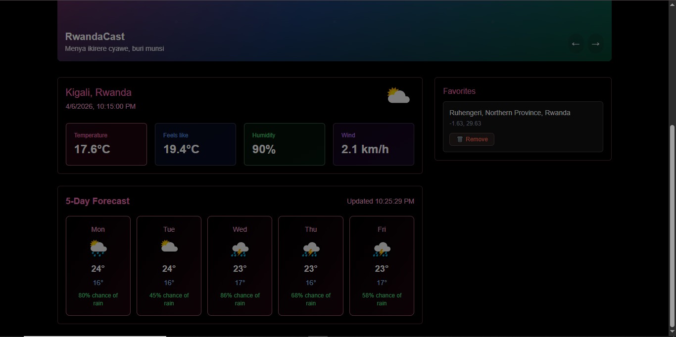Click the 'Updated 10:25:29 PM' timestamp

click(x=381, y=201)
